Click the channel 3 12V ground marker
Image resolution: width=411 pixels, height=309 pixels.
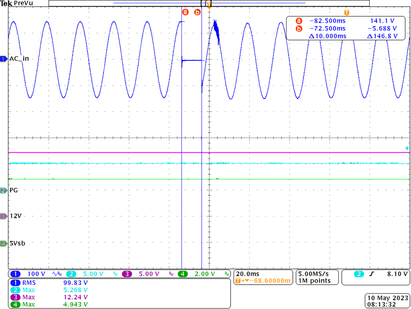click(x=3, y=216)
